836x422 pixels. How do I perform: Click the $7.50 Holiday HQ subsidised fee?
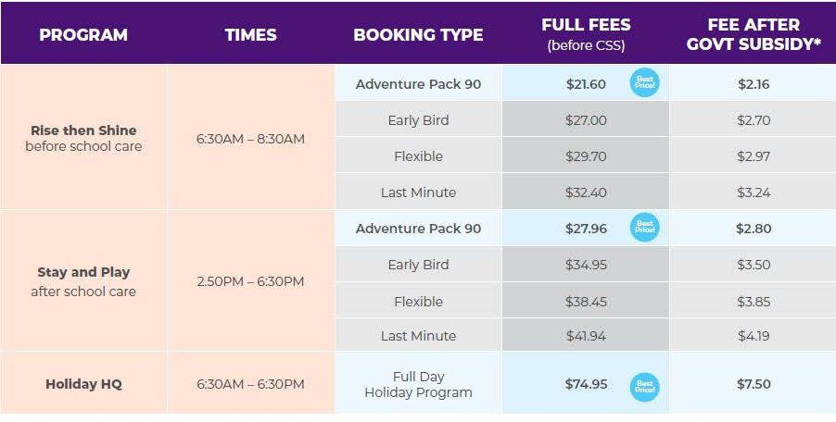tap(754, 384)
